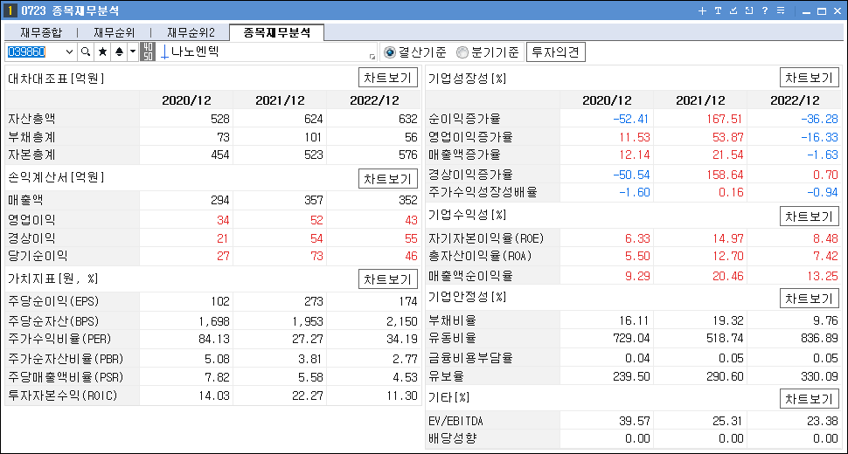Viewport: 848px width, 454px height.
Task: Click the star favorites icon
Action: click(x=102, y=52)
